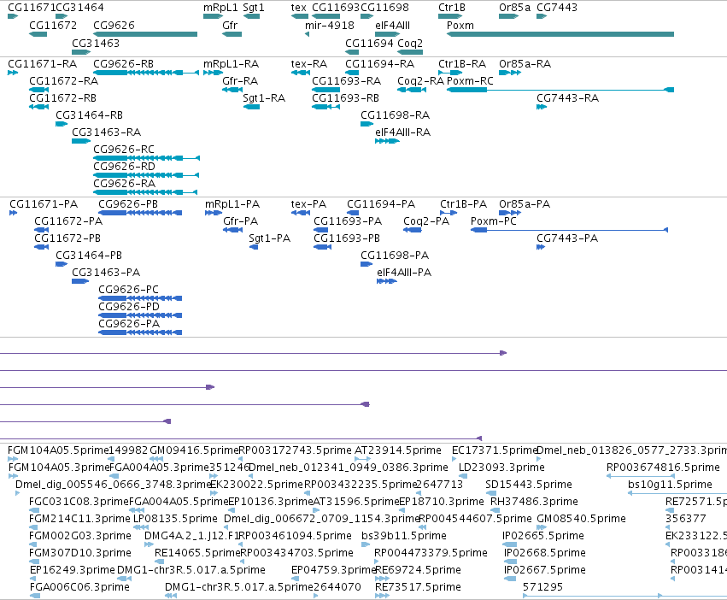Click the RH37486.3prime EST label
Viewport: 727px width, 600px height.
pyautogui.click(x=534, y=501)
